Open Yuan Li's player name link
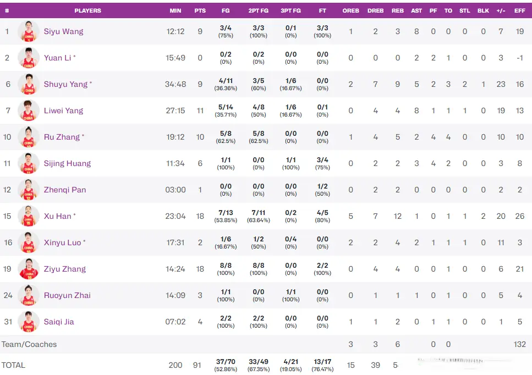The height and width of the screenshot is (375, 532). pyautogui.click(x=57, y=58)
